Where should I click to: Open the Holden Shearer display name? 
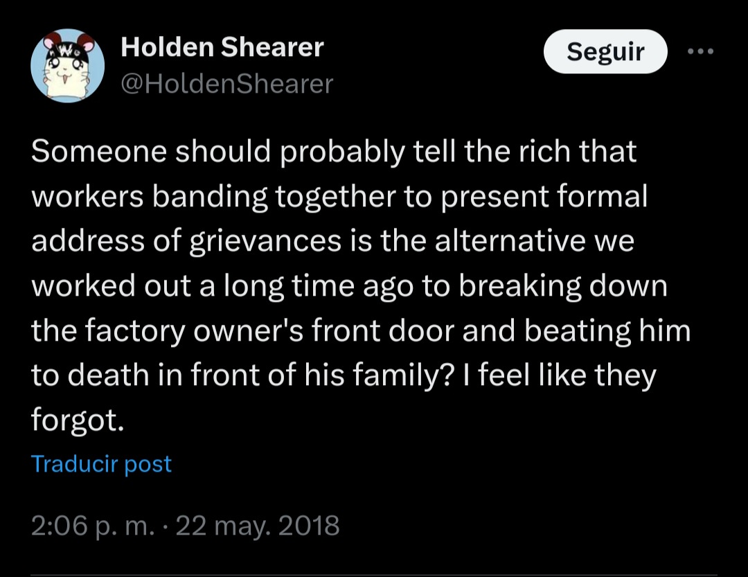point(222,47)
